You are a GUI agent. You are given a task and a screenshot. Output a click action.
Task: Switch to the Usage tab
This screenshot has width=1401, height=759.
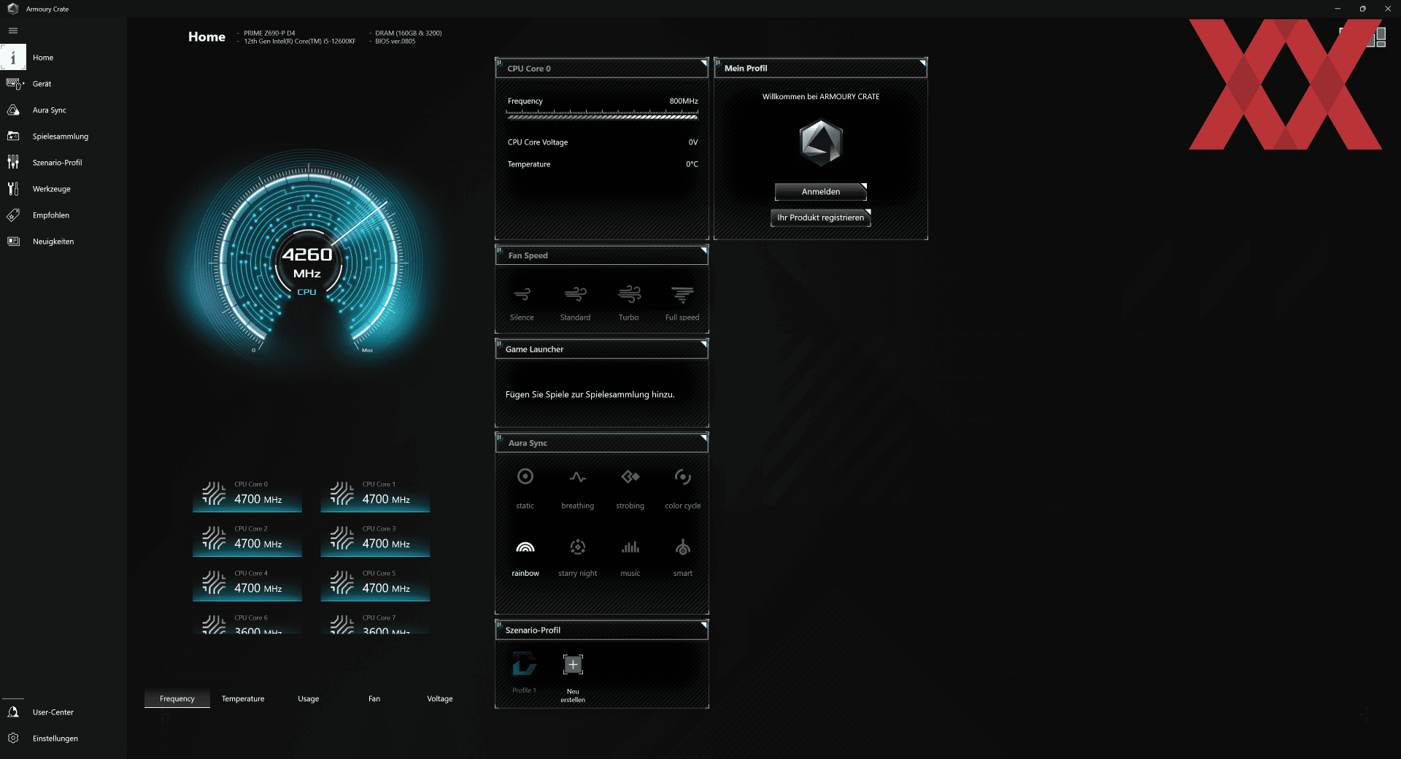click(309, 699)
